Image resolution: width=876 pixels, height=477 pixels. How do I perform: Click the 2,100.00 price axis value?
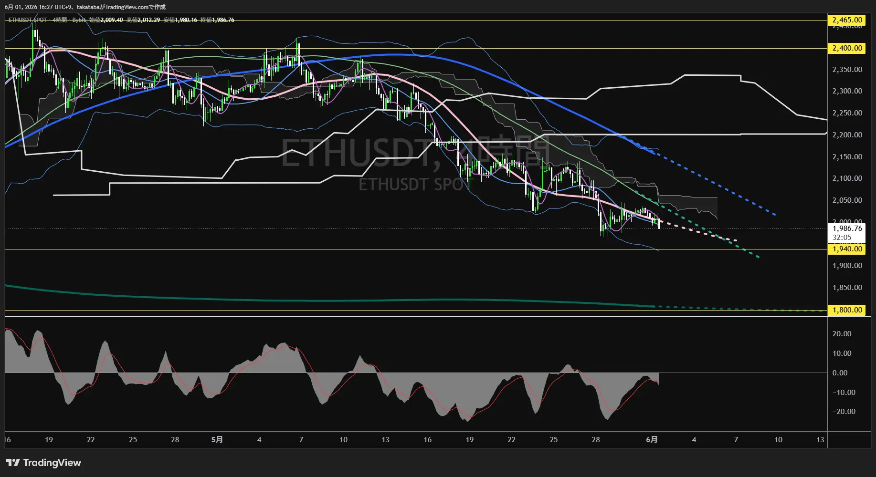[x=847, y=178]
